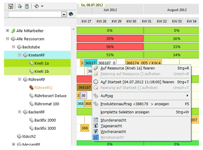Click the refresh data toolbar icon
This screenshot has width=203, height=150.
pos(20,6)
